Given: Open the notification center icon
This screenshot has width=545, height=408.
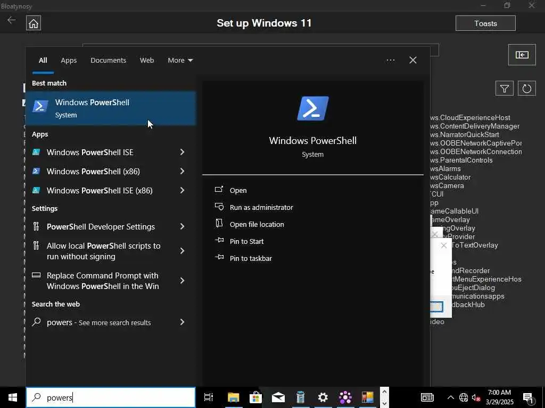Looking at the screenshot, I should [528, 397].
